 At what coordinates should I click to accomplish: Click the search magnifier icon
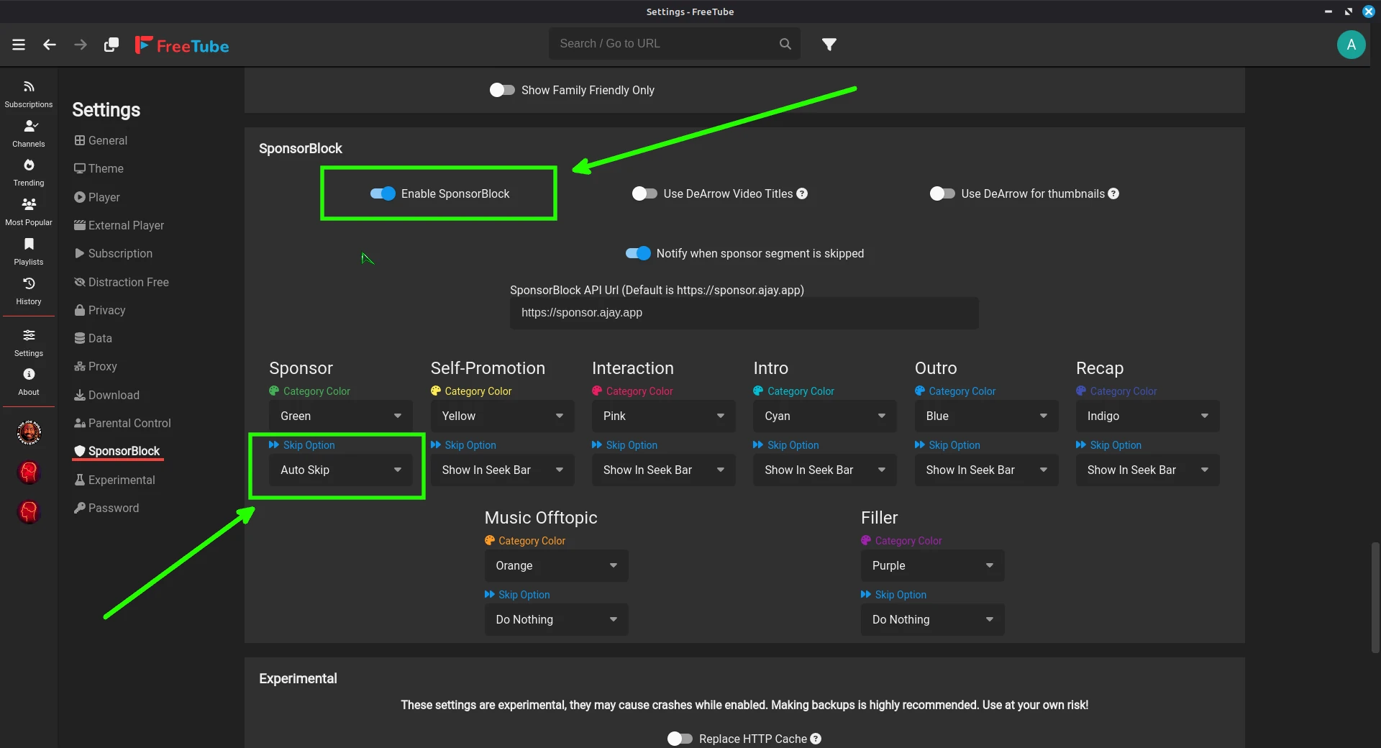coord(785,44)
